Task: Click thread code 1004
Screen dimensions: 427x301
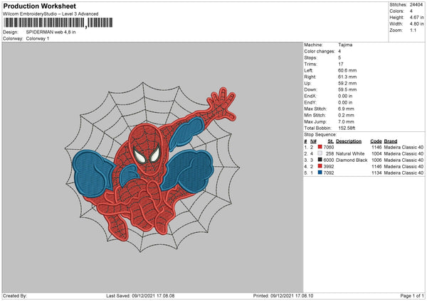Action: (376, 154)
